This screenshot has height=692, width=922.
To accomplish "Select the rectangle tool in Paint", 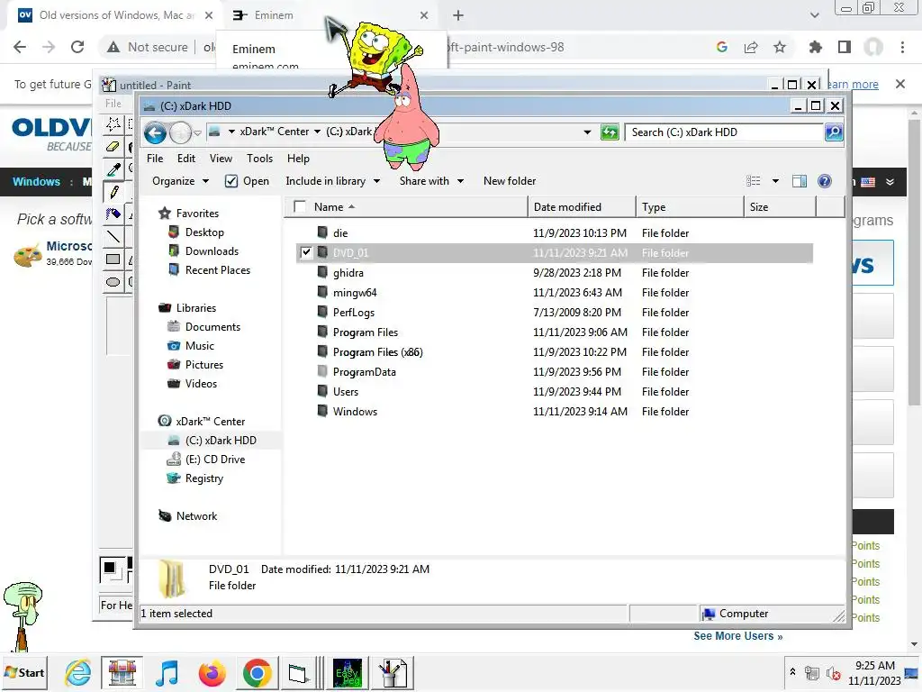I will point(113,259).
